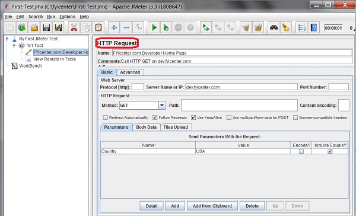Open the Help menu
The height and width of the screenshot is (216, 356).
84,17
